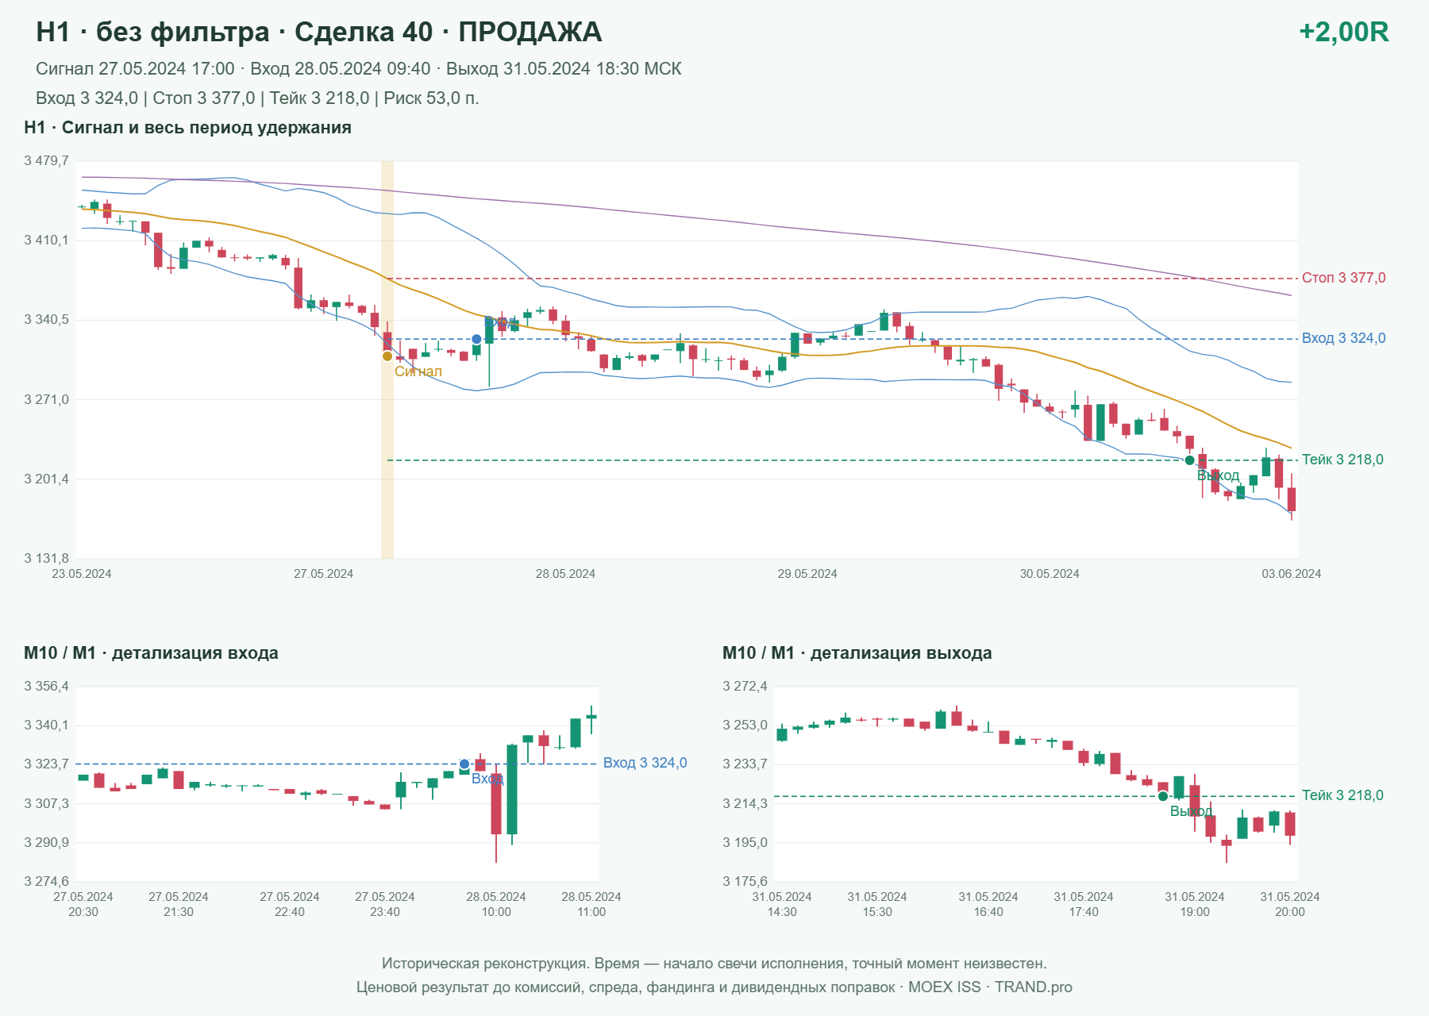1429x1016 pixels.
Task: Select the 3 271,0 price axis label
Action: (46, 400)
